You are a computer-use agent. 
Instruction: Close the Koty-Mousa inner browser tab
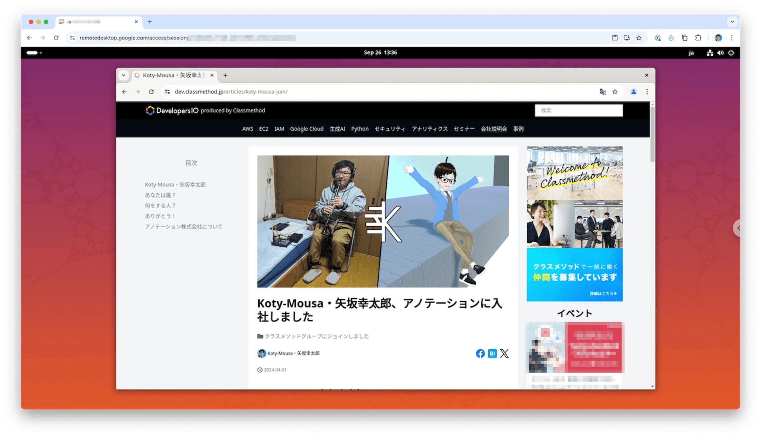[212, 75]
